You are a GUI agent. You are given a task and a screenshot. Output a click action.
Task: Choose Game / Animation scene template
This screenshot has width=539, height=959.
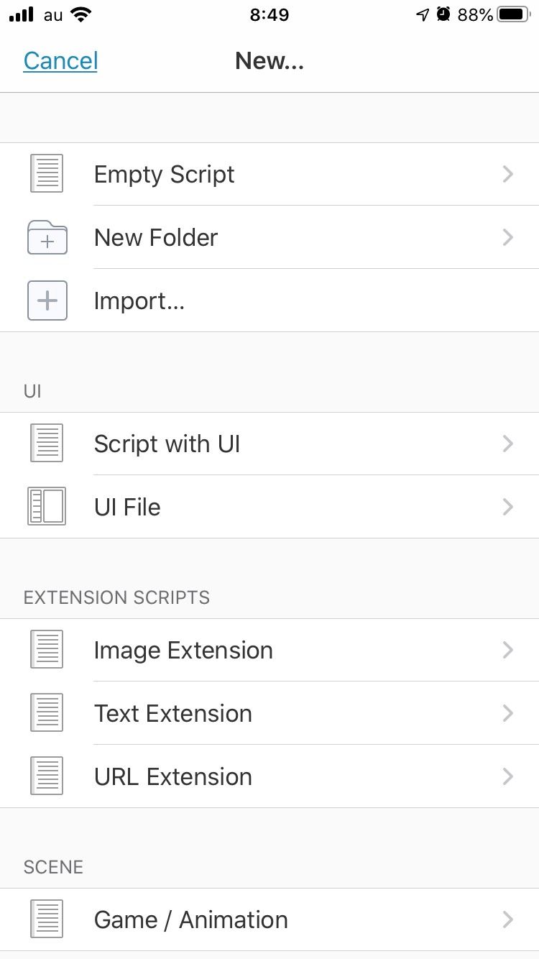pos(190,919)
